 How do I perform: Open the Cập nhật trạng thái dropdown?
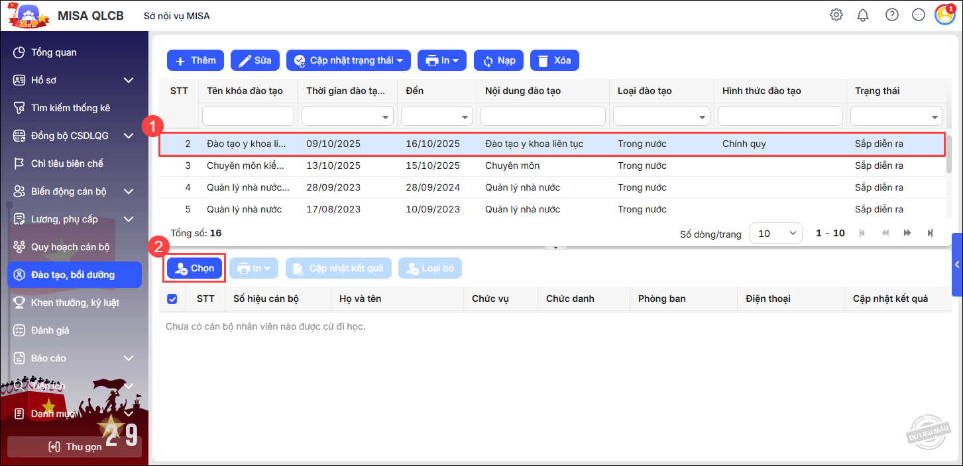point(349,60)
